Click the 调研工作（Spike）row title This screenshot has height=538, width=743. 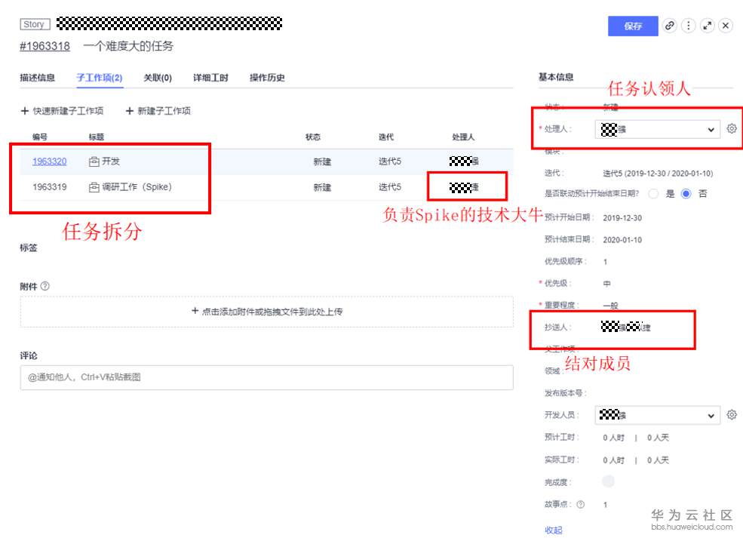click(137, 187)
